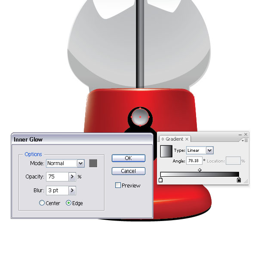This screenshot has width=258, height=258.
Task: Click the selected circle's center anchor point
Action: pyautogui.click(x=140, y=117)
